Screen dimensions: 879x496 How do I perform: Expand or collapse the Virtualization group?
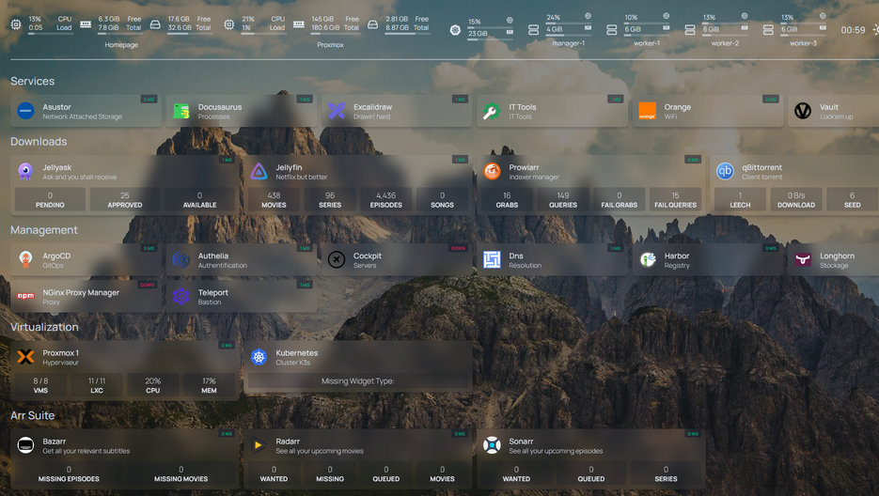click(x=44, y=327)
